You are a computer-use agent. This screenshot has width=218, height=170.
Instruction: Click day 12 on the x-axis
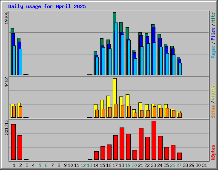tap(83, 165)
